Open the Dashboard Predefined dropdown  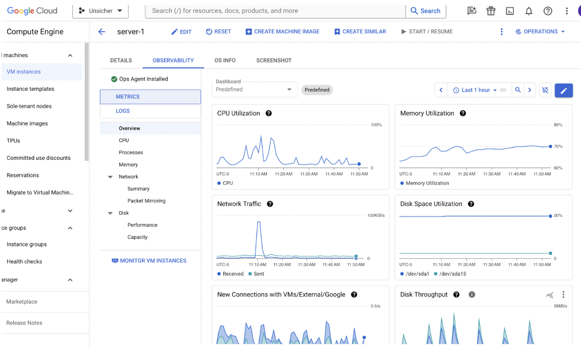coord(254,89)
